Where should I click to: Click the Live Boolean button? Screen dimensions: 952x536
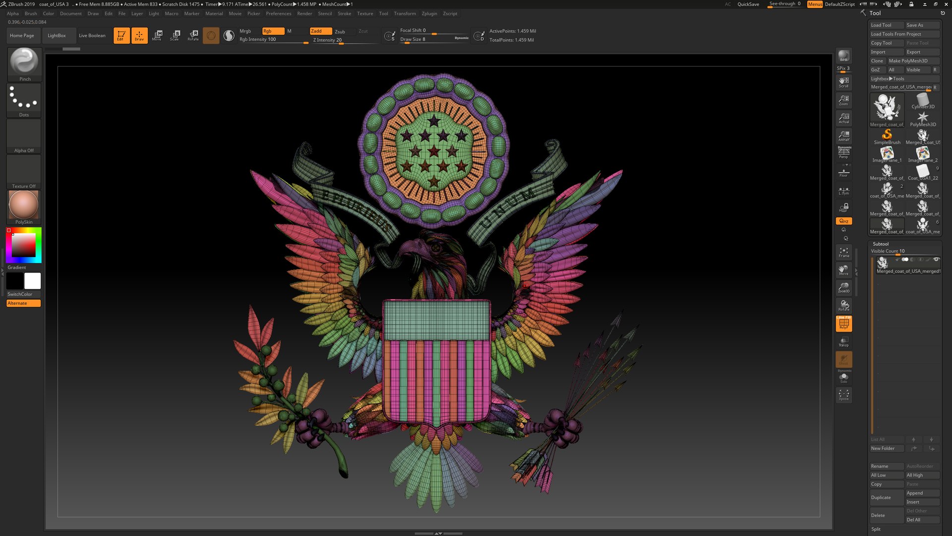[92, 35]
